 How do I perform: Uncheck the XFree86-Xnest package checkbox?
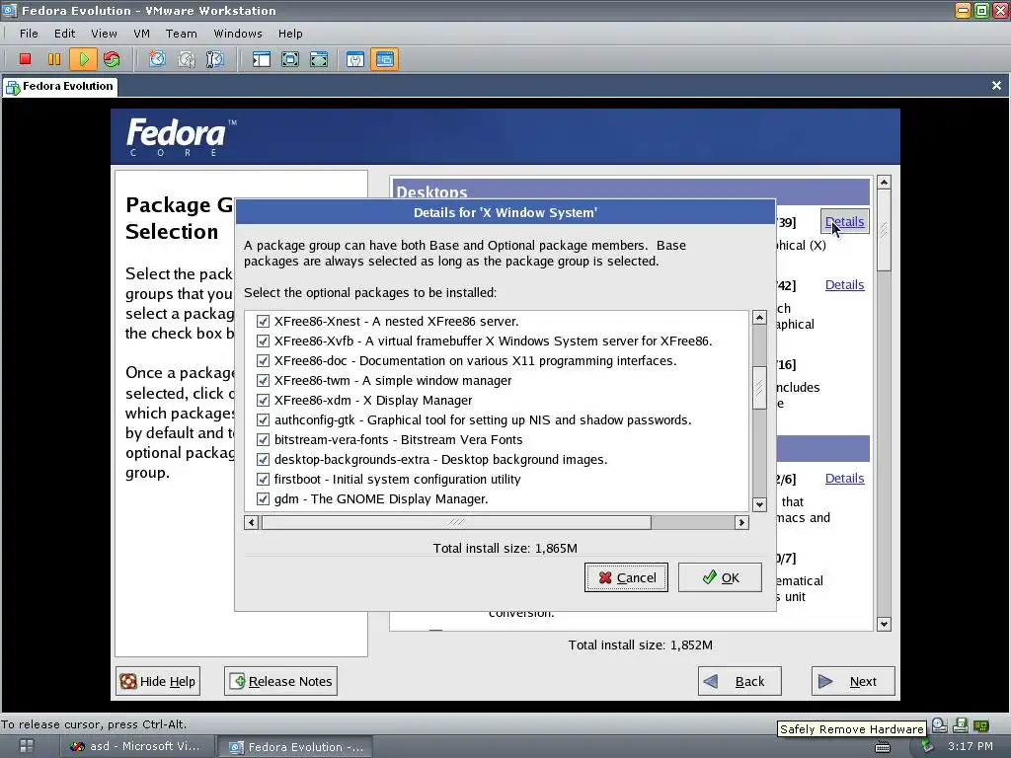263,321
